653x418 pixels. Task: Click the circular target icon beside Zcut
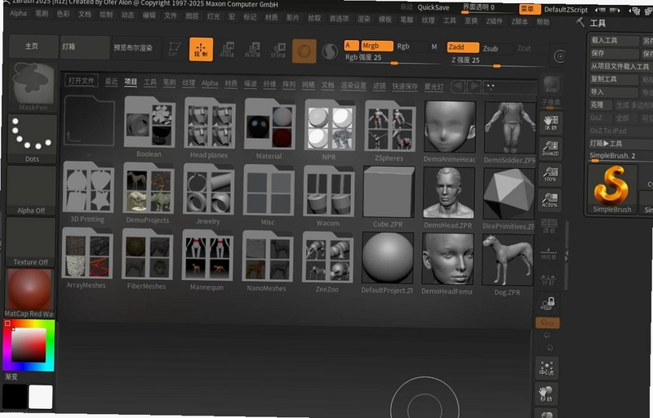pos(560,56)
